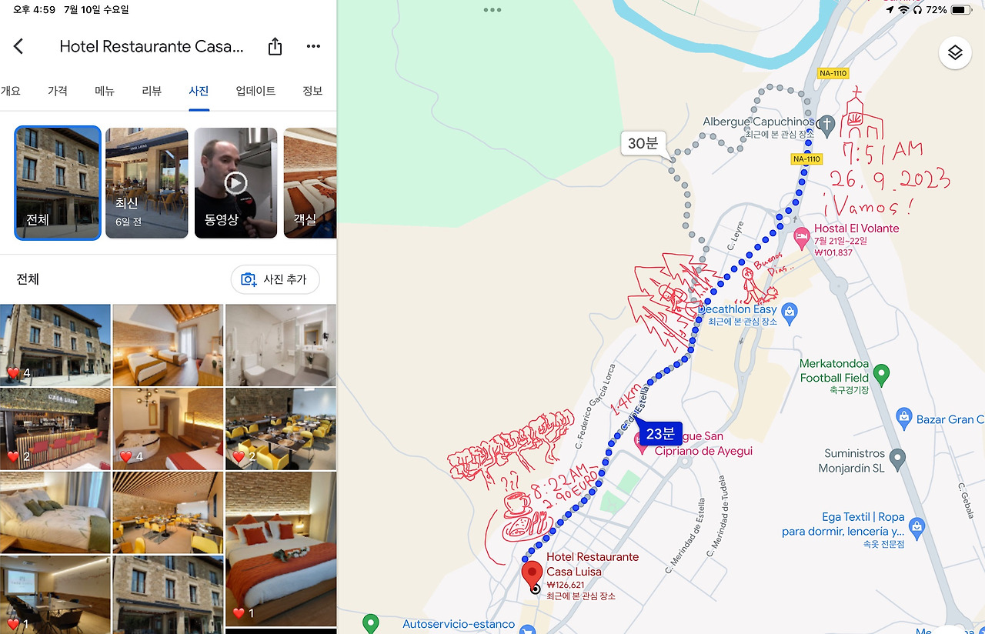Tap Albergue Capuchinos church marker
The image size is (985, 634).
pos(826,123)
